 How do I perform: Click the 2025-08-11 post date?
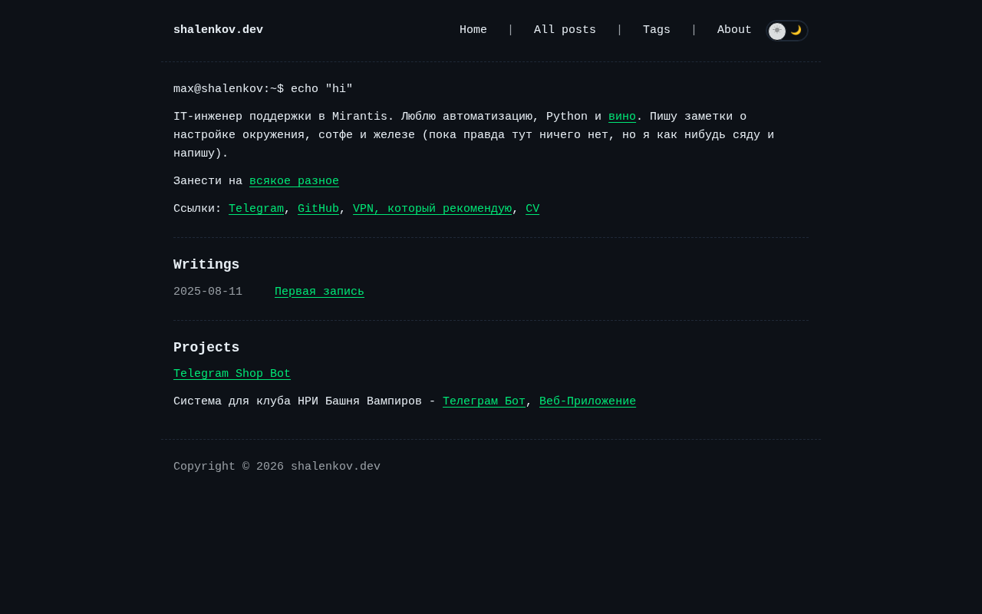pos(208,292)
